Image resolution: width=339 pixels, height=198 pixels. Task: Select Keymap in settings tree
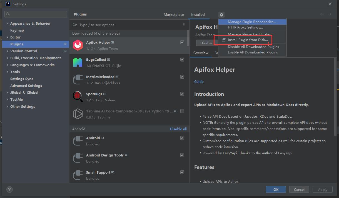[17, 30]
